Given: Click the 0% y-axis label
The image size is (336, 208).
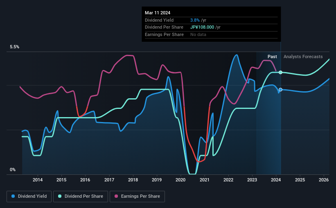Looking at the screenshot, I should (13, 170).
